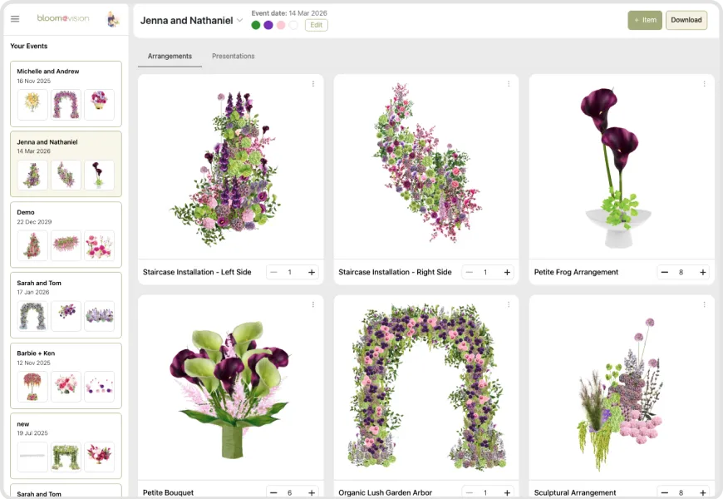
Task: Select the green palette color swatch
Action: point(256,25)
